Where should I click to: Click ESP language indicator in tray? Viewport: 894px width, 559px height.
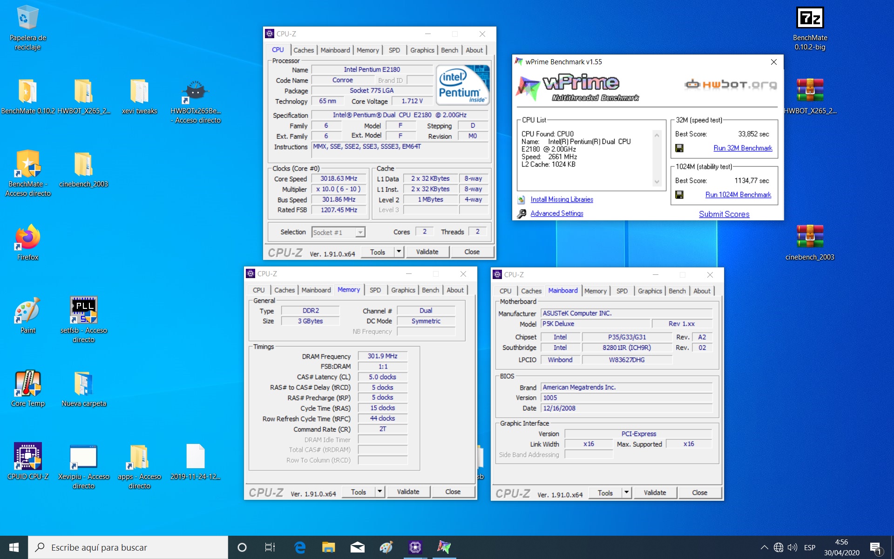tap(809, 547)
